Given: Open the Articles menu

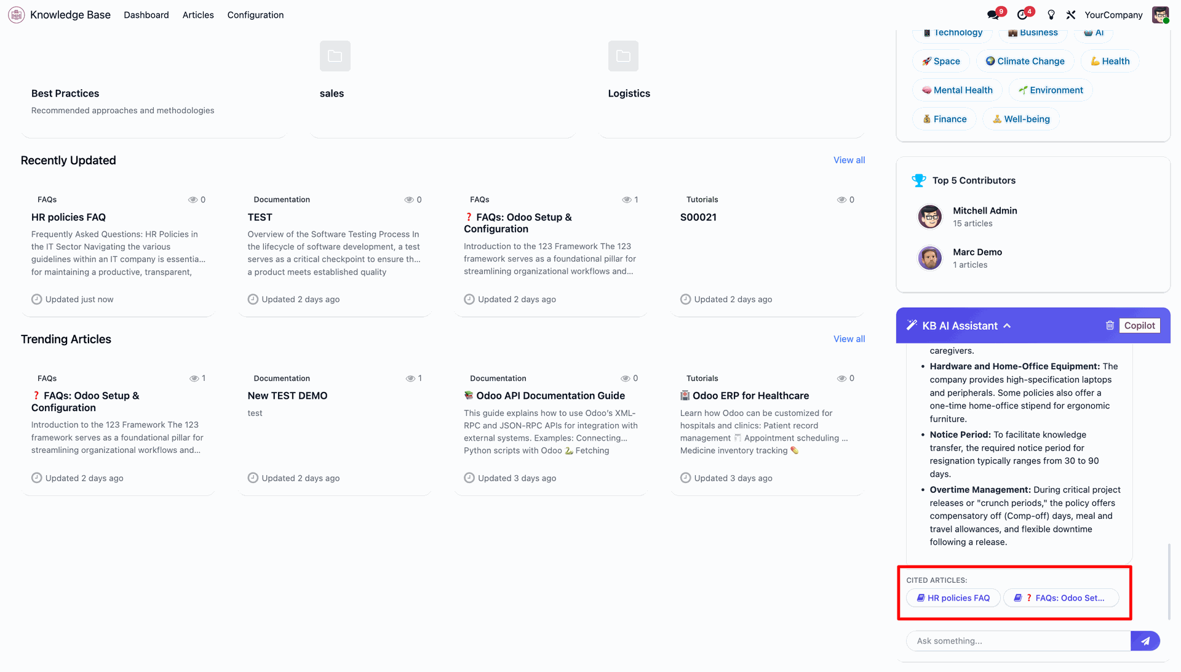Looking at the screenshot, I should pyautogui.click(x=198, y=15).
